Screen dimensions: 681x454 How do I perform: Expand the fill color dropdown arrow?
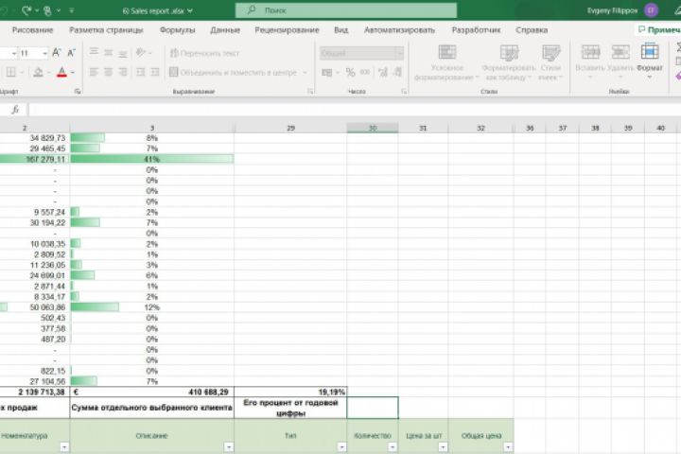click(48, 72)
